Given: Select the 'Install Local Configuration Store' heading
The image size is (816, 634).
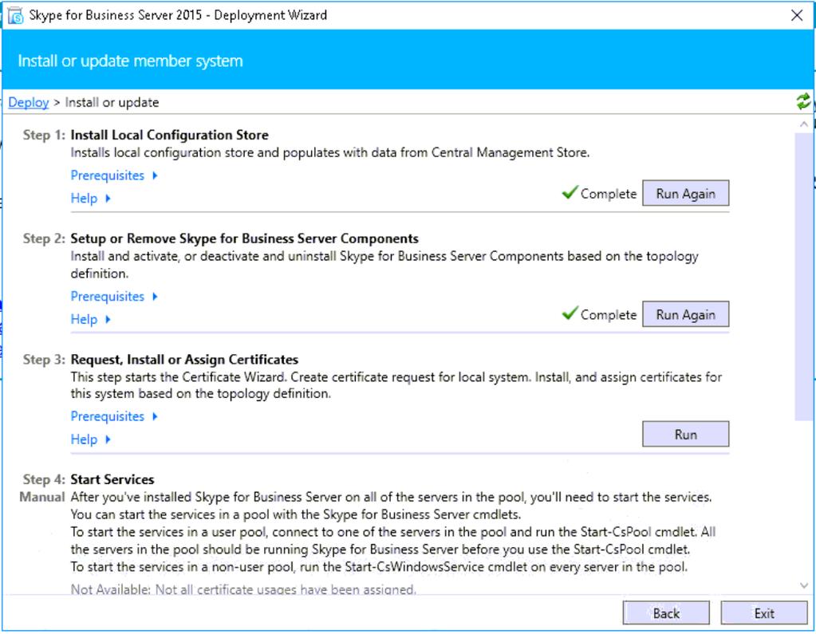Looking at the screenshot, I should [170, 136].
